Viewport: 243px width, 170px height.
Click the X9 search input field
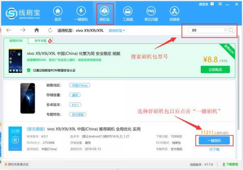[207, 30]
